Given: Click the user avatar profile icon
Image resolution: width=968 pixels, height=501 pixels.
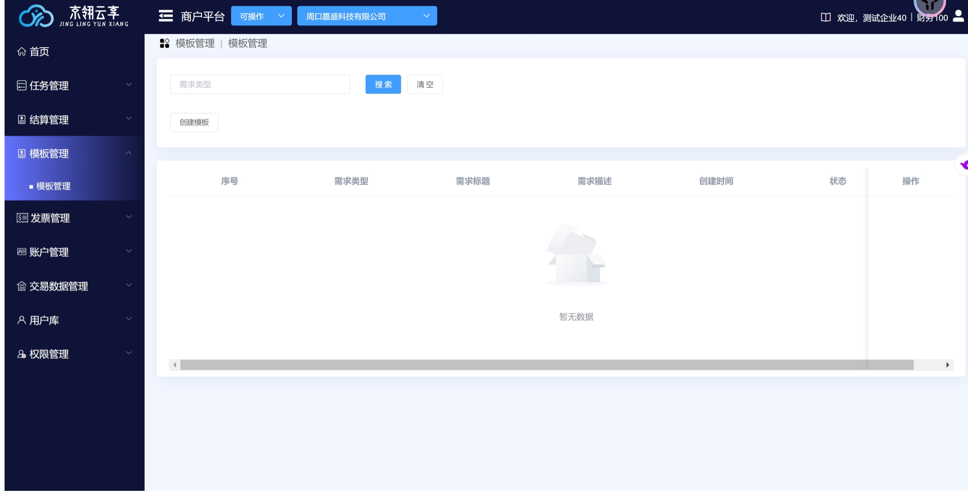Looking at the screenshot, I should (x=958, y=16).
